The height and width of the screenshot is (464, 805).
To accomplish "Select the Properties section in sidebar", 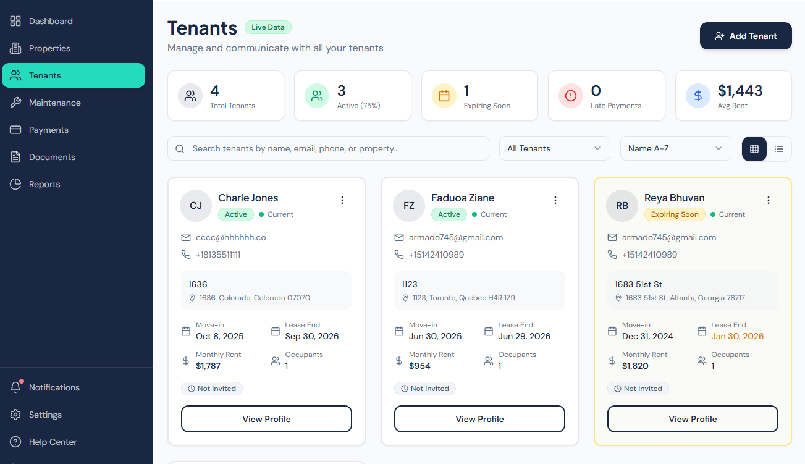I will (x=49, y=48).
